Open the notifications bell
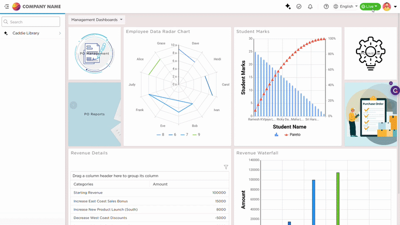This screenshot has width=400, height=225. [x=310, y=6]
